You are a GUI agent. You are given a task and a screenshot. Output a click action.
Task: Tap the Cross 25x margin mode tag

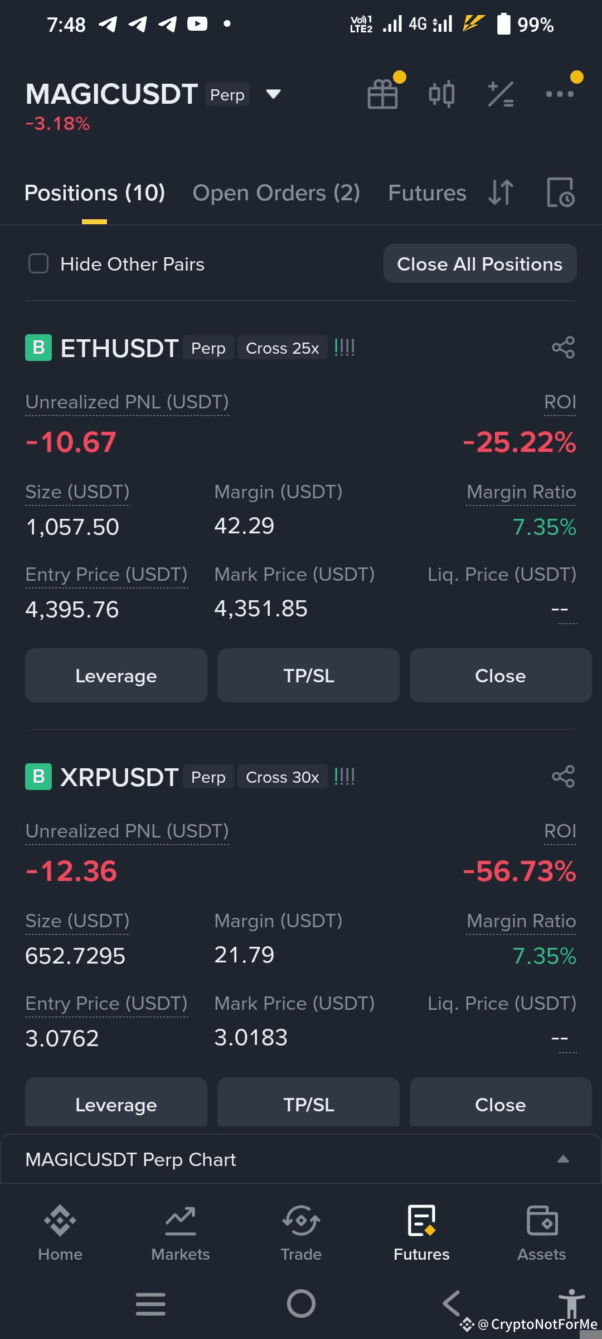tap(283, 348)
